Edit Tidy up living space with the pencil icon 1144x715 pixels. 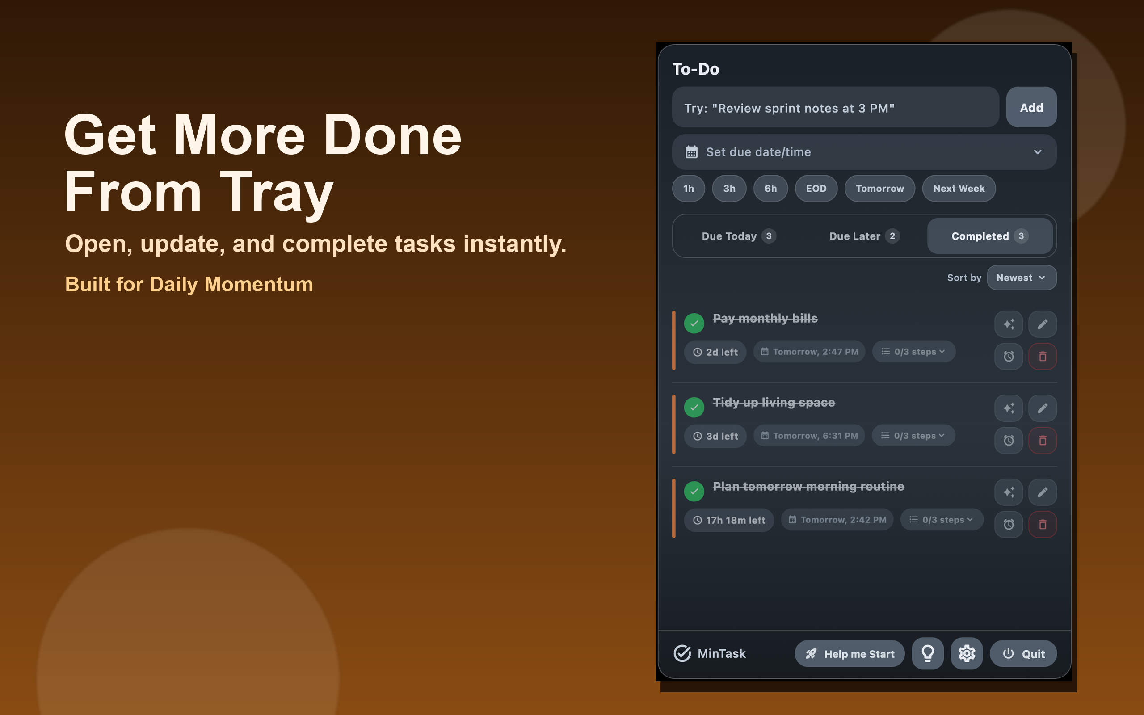pos(1042,408)
